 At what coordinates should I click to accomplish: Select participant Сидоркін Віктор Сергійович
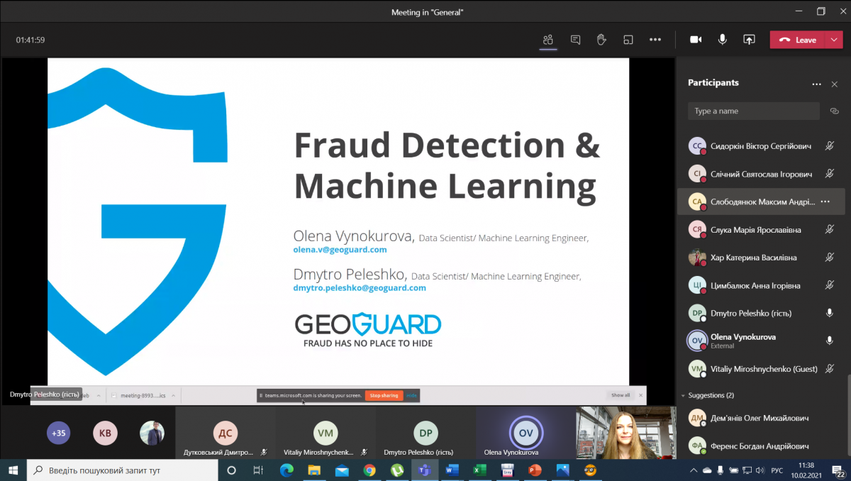click(x=761, y=146)
